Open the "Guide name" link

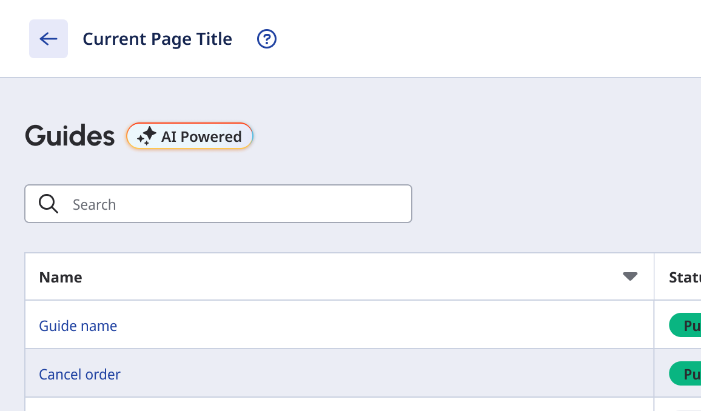tap(78, 326)
